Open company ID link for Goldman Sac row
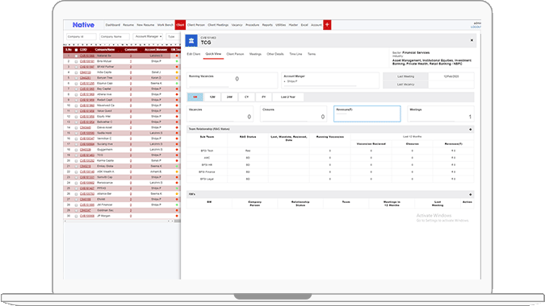The width and height of the screenshot is (545, 306). (86, 210)
